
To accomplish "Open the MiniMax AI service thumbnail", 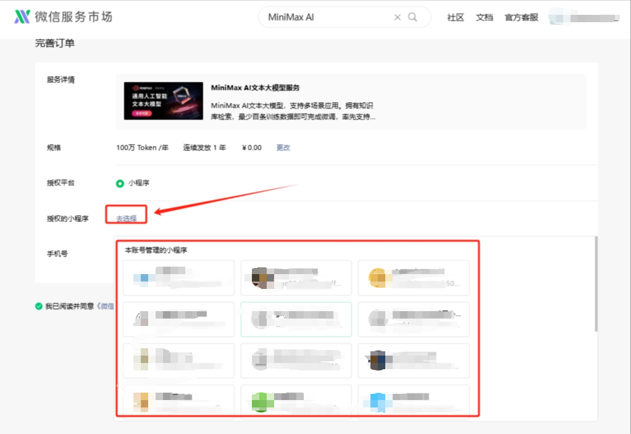I will (164, 101).
